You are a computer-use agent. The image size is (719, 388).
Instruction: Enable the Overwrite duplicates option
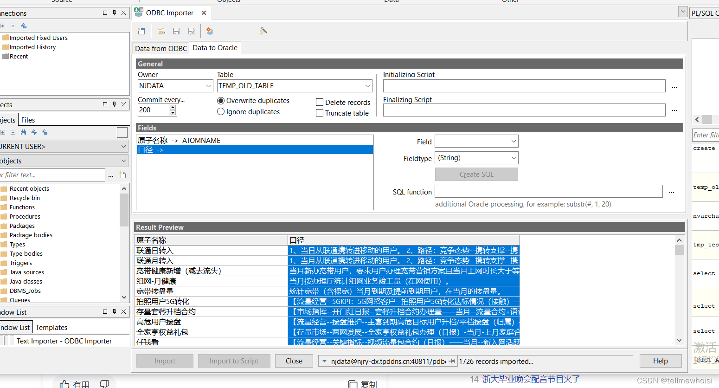pyautogui.click(x=221, y=101)
